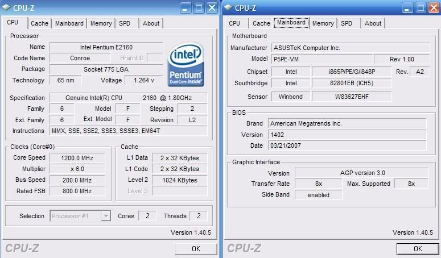Click the CPU-Z title icon in right window
Viewport: 441px width, 258px height.
coord(228,7)
